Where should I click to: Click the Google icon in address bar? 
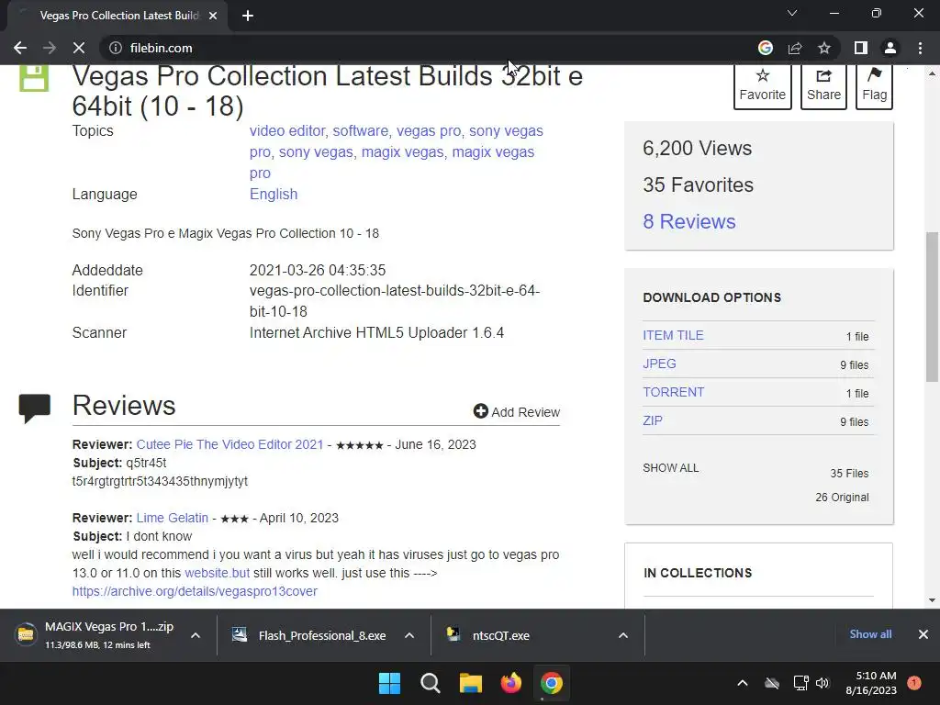click(765, 48)
